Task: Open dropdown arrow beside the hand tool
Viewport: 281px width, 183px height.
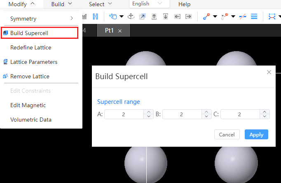Action: tap(122, 16)
